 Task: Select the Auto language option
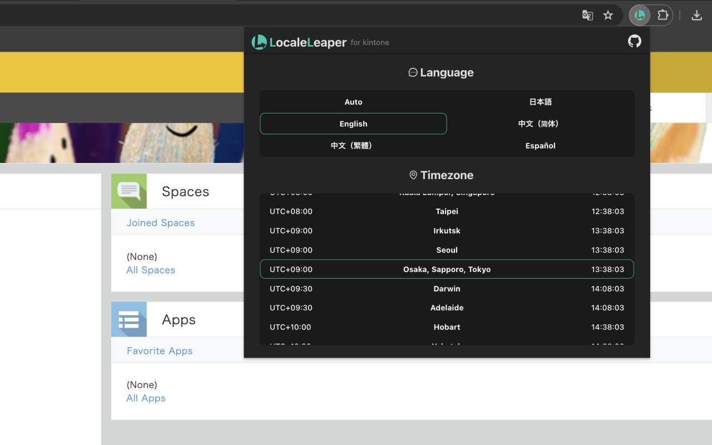coord(353,102)
